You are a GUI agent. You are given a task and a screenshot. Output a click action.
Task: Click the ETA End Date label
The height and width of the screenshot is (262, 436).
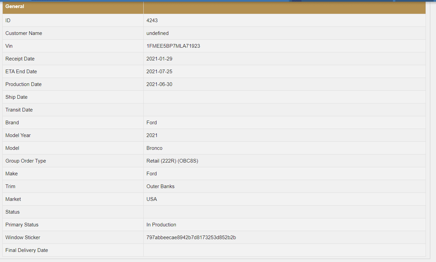[21, 72]
